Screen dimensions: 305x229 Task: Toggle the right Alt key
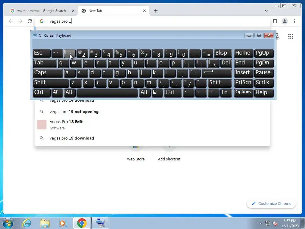(x=145, y=93)
